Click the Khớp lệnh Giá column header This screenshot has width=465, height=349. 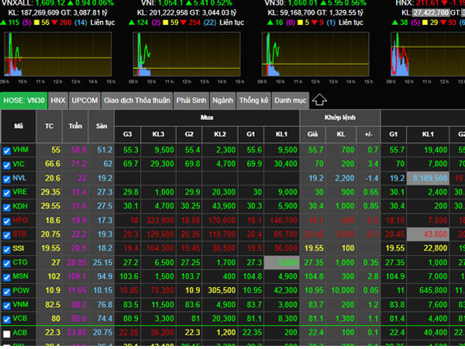pyautogui.click(x=312, y=134)
